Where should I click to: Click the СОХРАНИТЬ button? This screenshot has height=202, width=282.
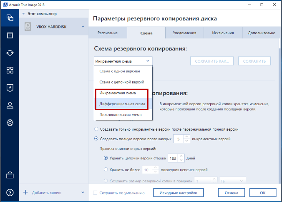254,61
